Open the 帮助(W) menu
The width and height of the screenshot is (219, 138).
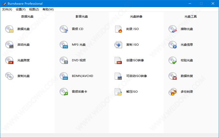point(48,9)
